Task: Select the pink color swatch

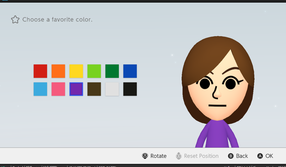Action: (58, 89)
